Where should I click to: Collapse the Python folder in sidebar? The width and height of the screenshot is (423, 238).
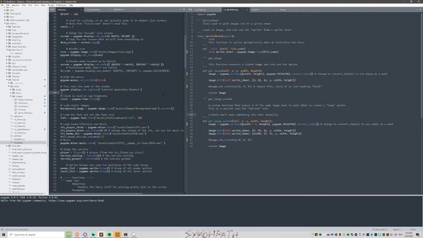pos(5,24)
